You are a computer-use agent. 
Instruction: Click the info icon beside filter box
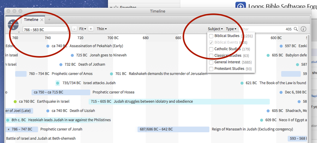303,29
